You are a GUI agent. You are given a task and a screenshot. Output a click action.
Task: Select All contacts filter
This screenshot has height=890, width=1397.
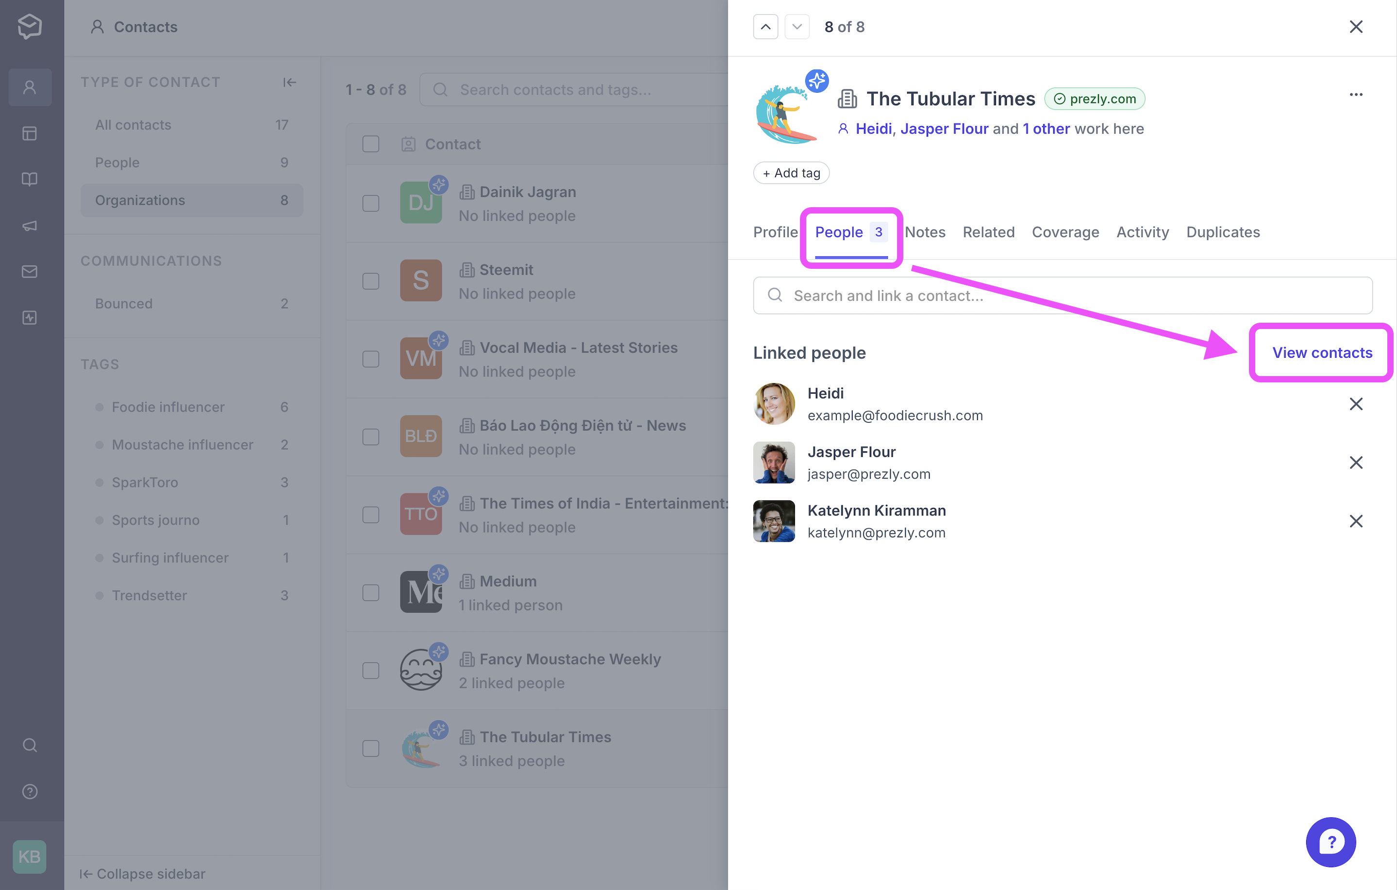pyautogui.click(x=191, y=125)
